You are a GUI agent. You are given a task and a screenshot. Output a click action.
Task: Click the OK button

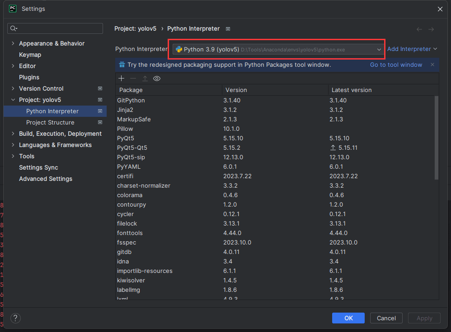(x=348, y=318)
